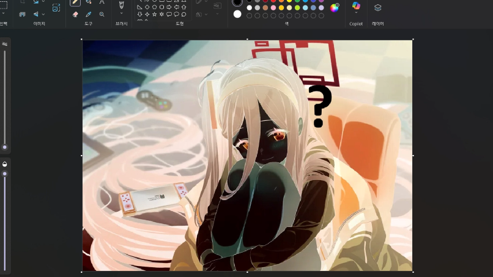Image resolution: width=493 pixels, height=277 pixels.
Task: Select the Text tool
Action: [x=102, y=2]
